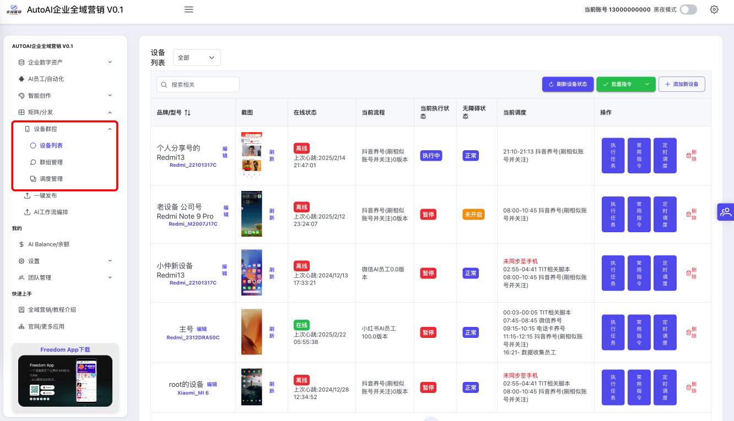Edit the 个人分享号的 Redmi13 device name
This screenshot has height=421, width=734.
click(x=225, y=152)
